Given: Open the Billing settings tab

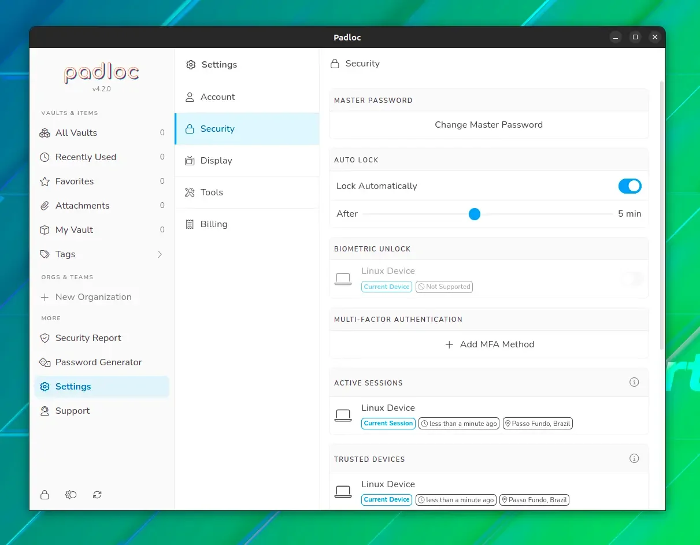Looking at the screenshot, I should coord(247,224).
